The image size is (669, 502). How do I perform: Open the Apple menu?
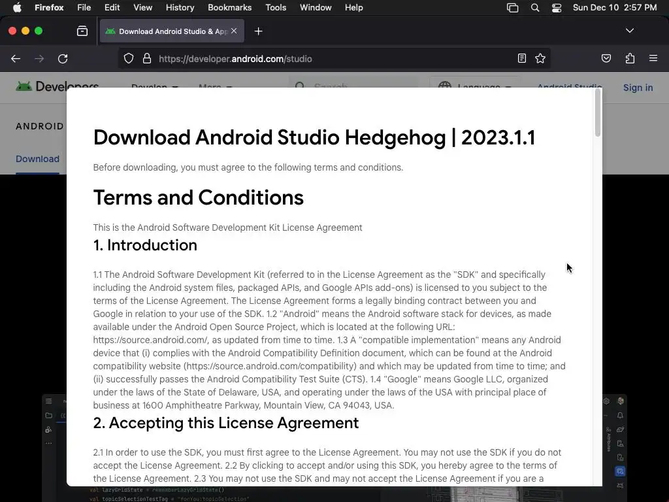(x=17, y=7)
